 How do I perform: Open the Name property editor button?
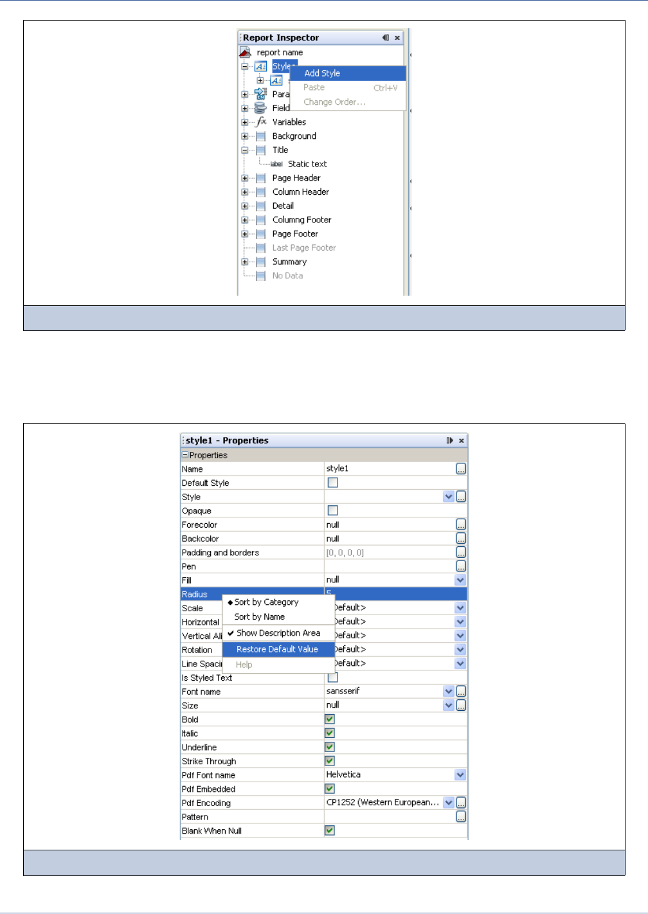pyautogui.click(x=461, y=469)
